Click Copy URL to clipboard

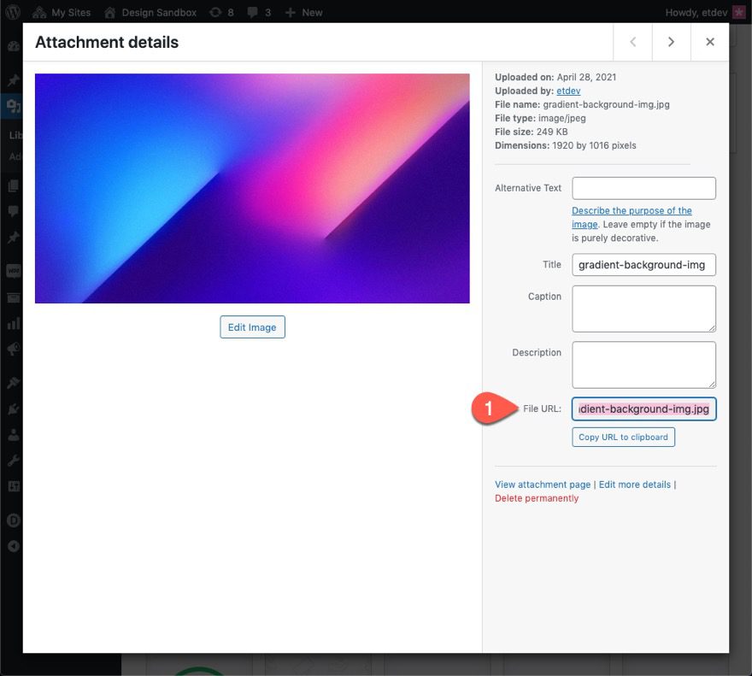[623, 437]
